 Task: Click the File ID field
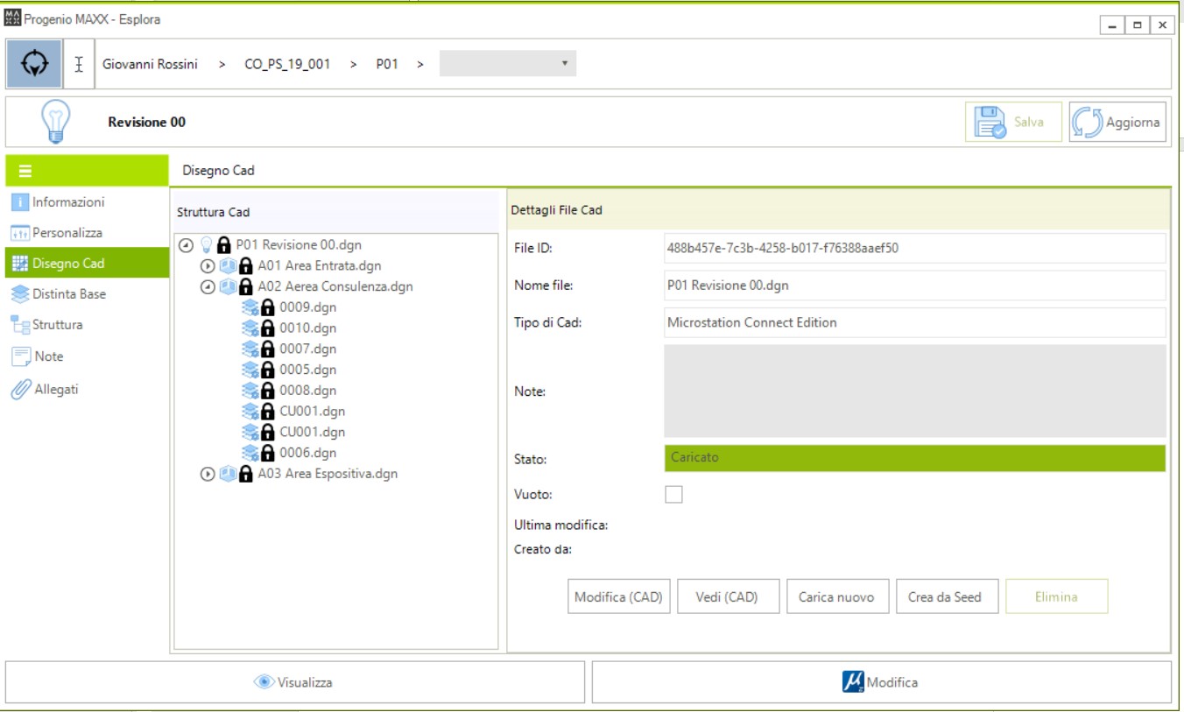point(915,248)
